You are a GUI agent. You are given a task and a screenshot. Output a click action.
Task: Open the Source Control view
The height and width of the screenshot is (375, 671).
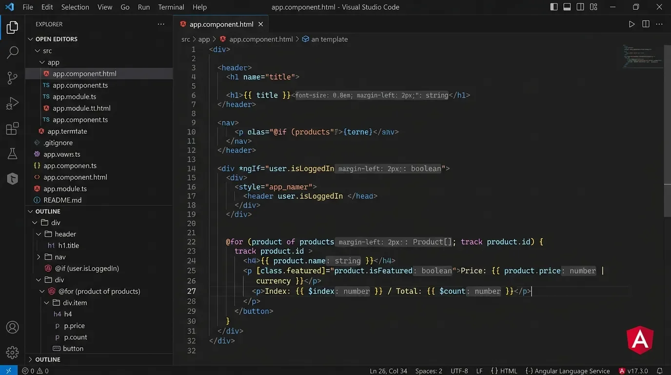pyautogui.click(x=13, y=78)
